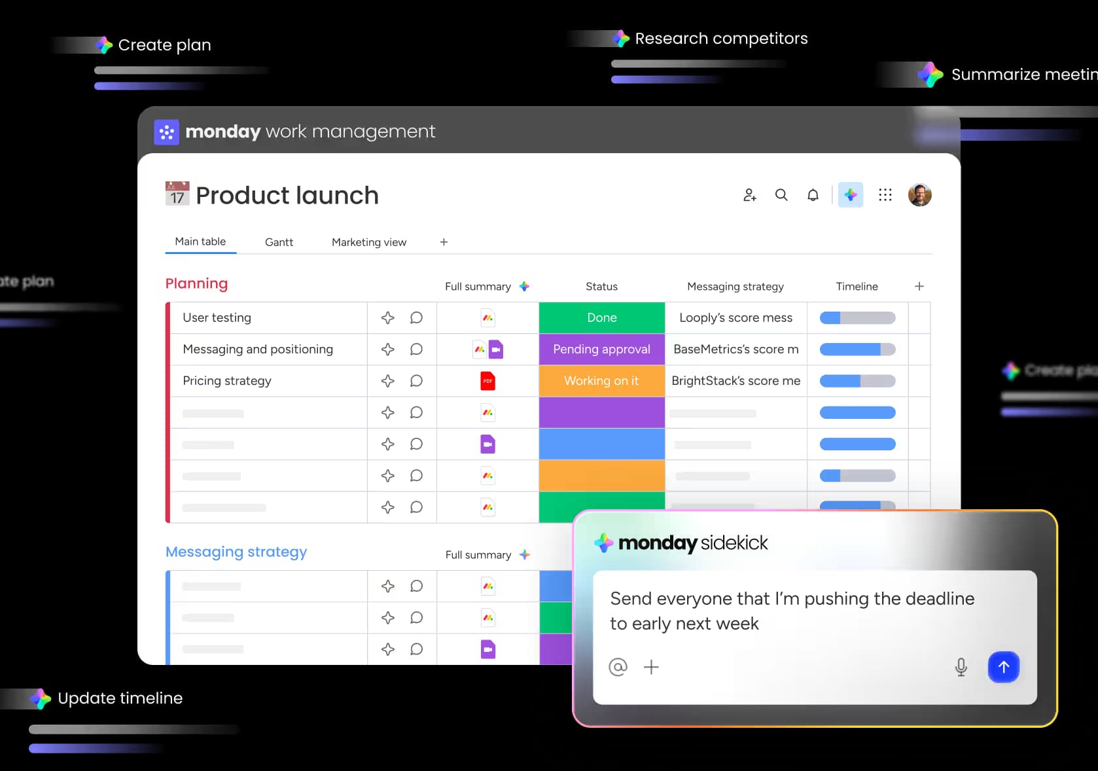The height and width of the screenshot is (771, 1098).
Task: Select the blue Messaging strategy group title
Action: [236, 552]
